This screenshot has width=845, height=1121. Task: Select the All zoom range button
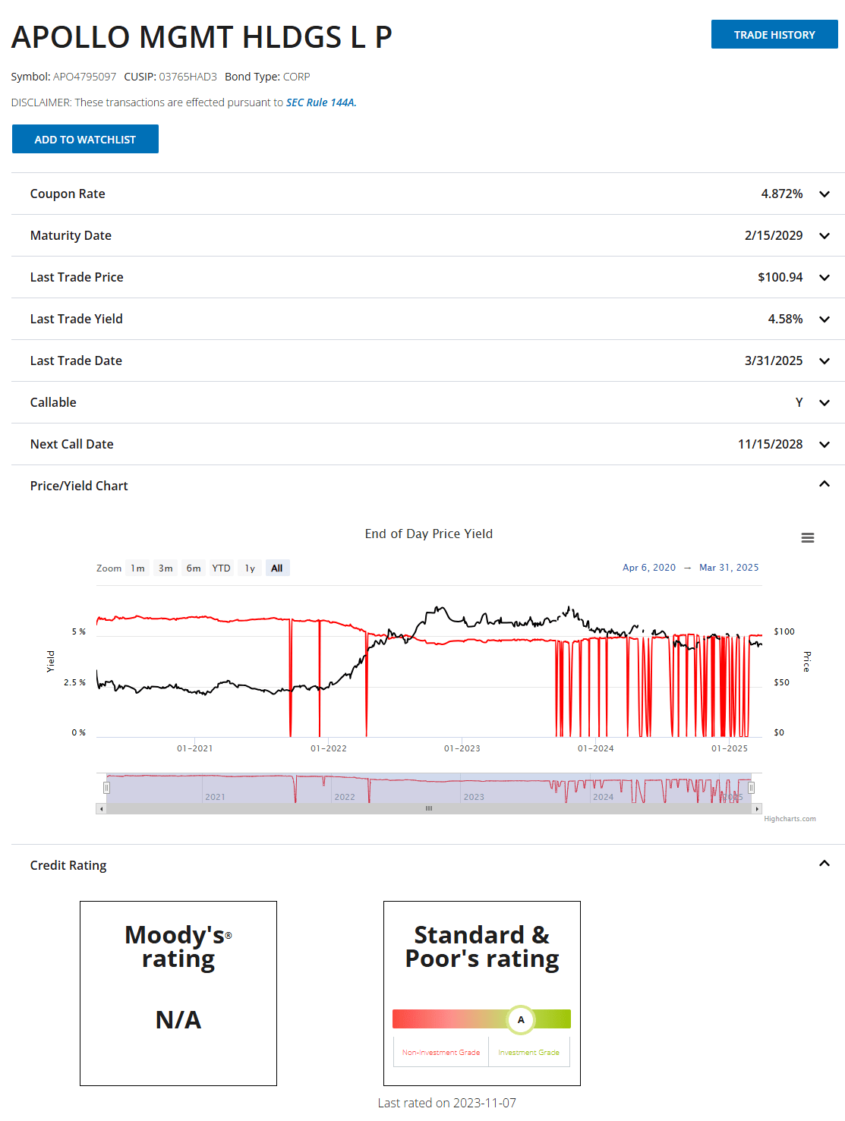click(x=277, y=568)
